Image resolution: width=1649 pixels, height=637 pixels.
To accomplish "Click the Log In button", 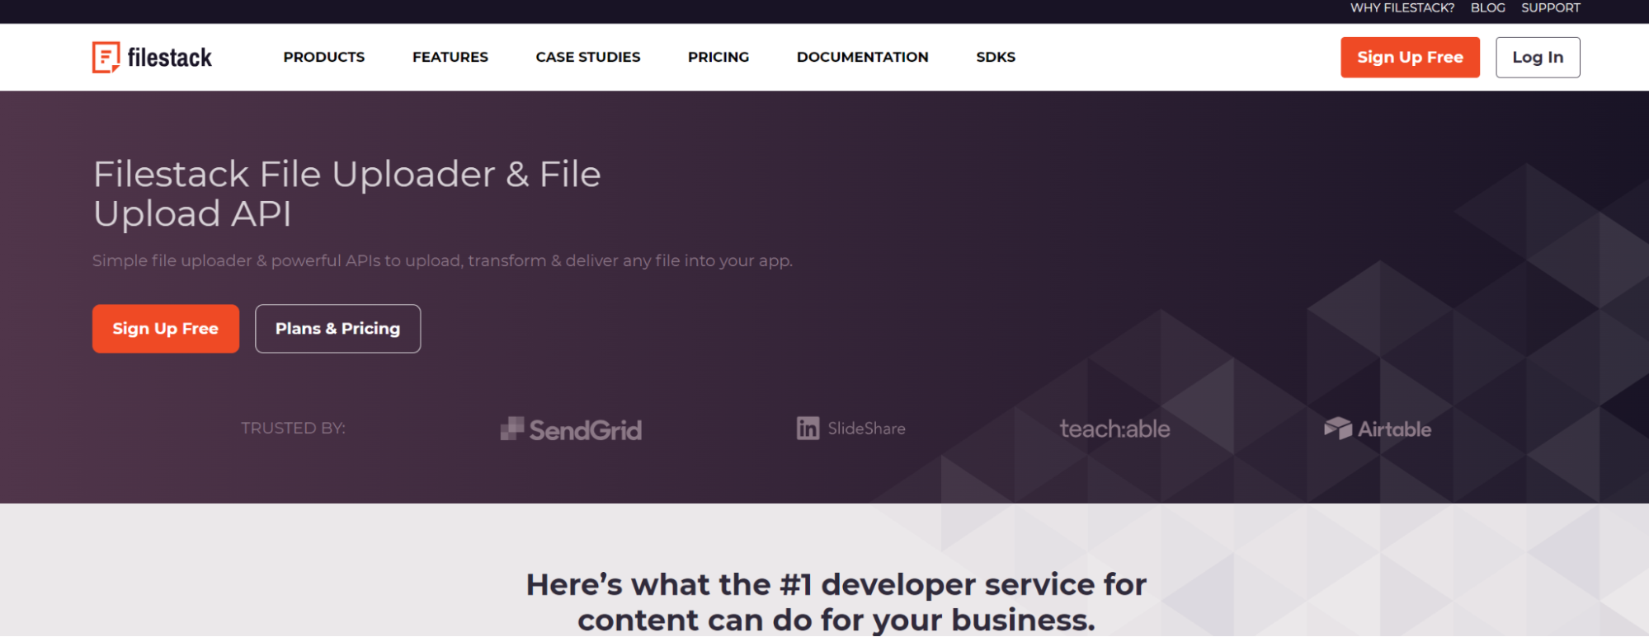I will [1538, 57].
